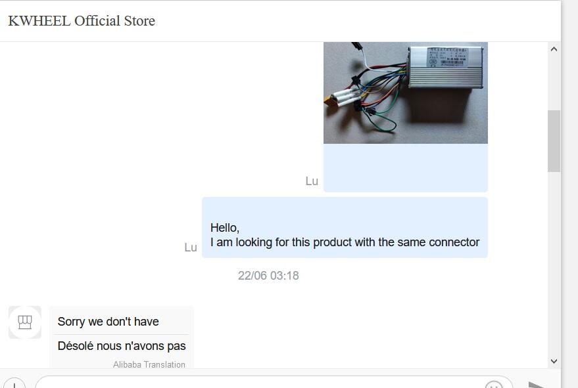This screenshot has height=388, width=578.
Task: Click the Alibaba Translation label
Action: (x=149, y=364)
